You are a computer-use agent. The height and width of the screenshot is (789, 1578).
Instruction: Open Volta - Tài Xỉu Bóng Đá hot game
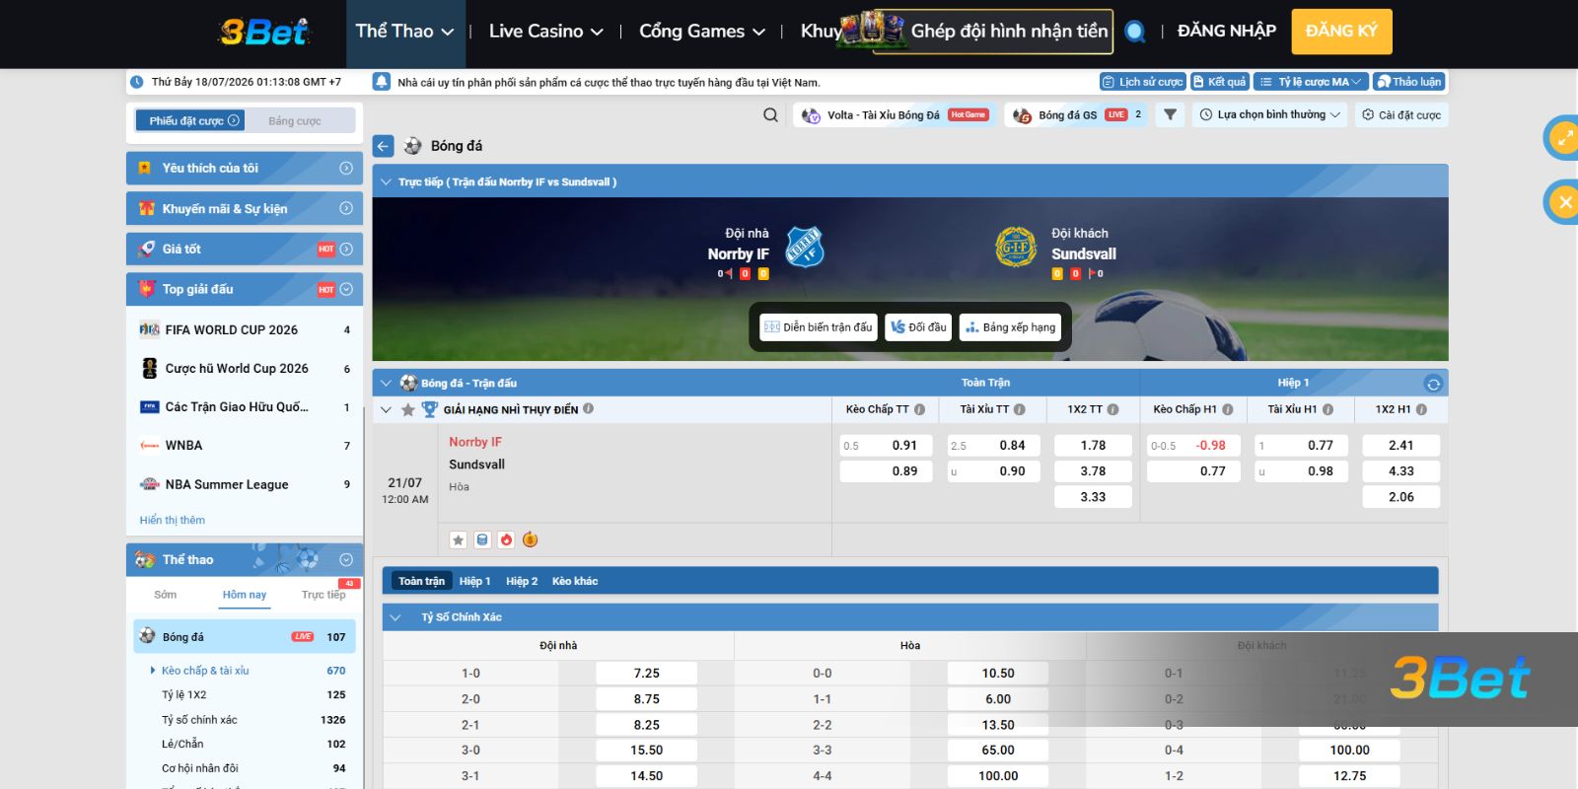point(895,115)
